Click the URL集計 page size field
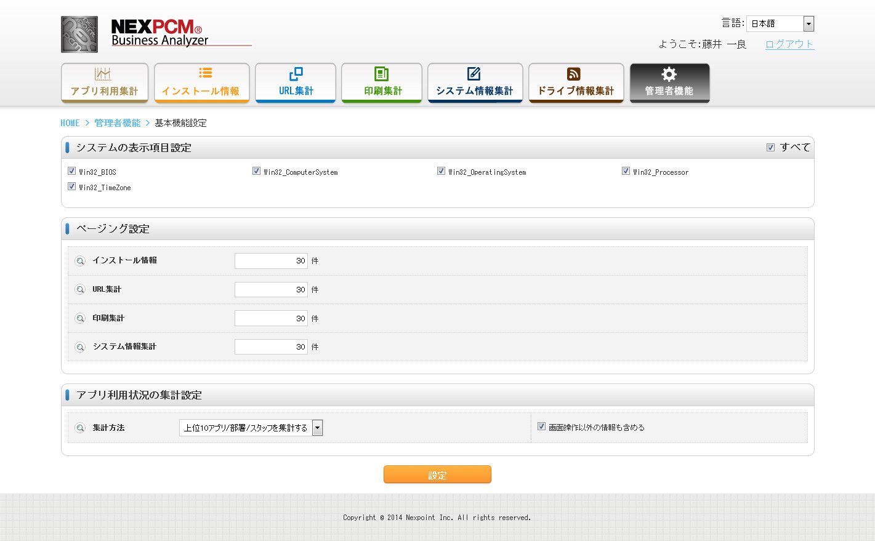Screen dimensions: 875x541 [x=271, y=290]
